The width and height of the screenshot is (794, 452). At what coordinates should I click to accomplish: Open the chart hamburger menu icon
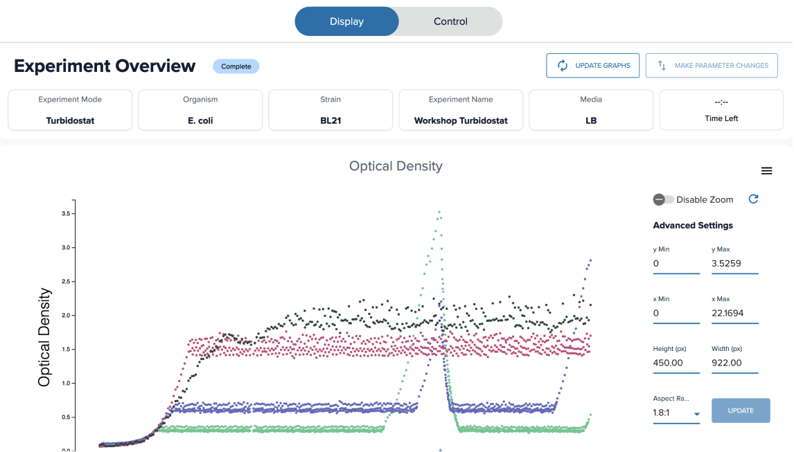[x=766, y=171]
